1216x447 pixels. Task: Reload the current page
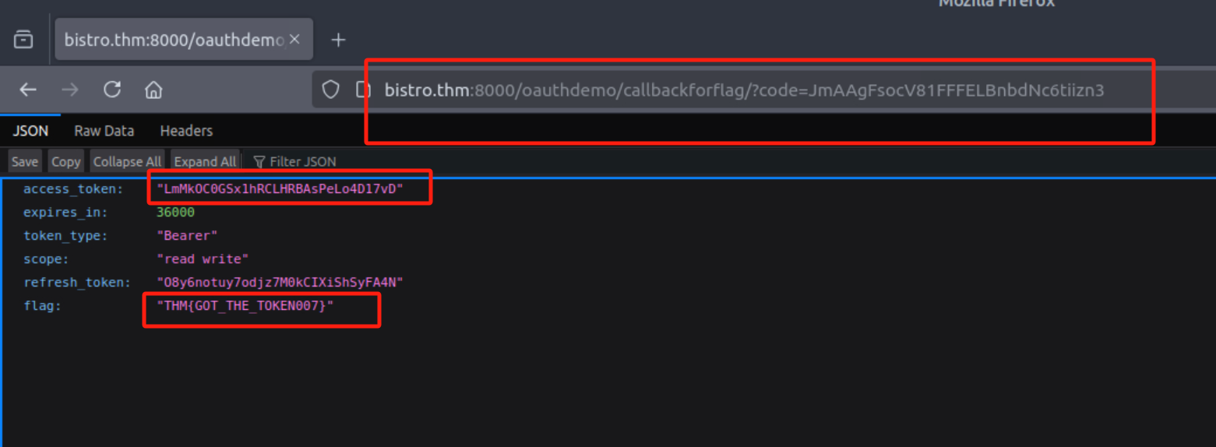(x=112, y=90)
